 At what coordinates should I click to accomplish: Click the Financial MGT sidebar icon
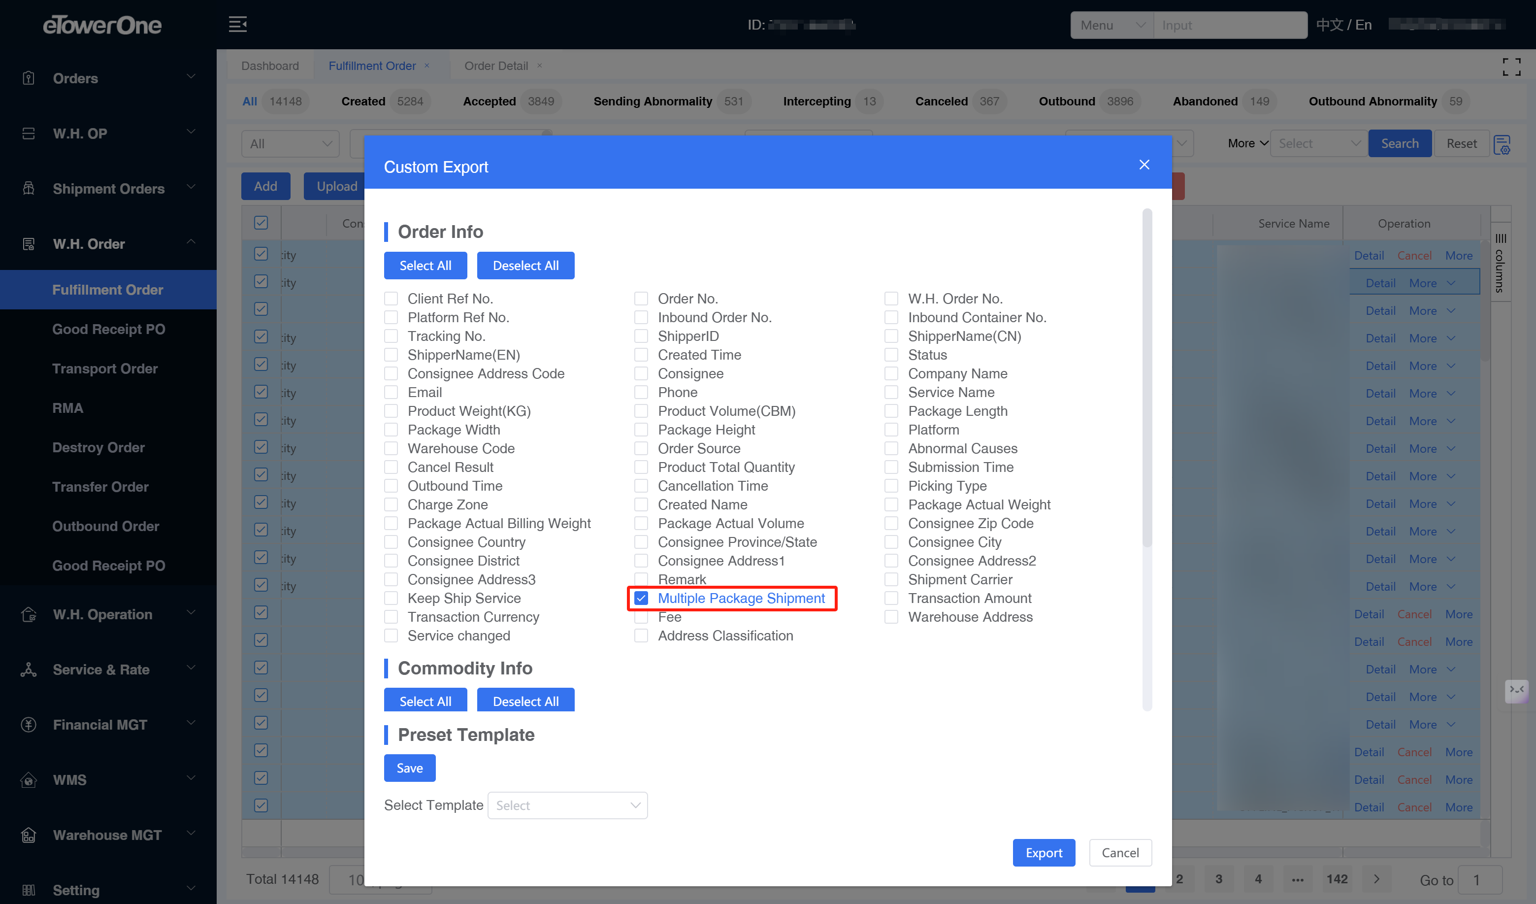pyautogui.click(x=29, y=725)
